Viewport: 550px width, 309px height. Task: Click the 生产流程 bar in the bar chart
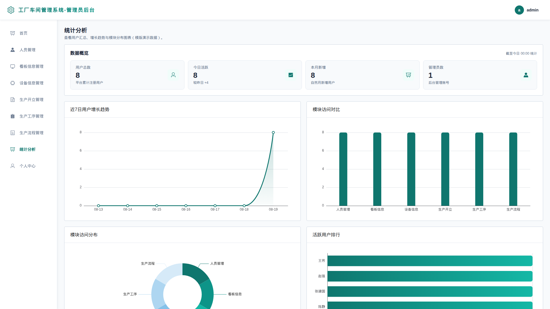point(513,169)
